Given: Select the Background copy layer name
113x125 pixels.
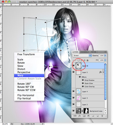Looking at the screenshot, I should (x=96, y=111).
